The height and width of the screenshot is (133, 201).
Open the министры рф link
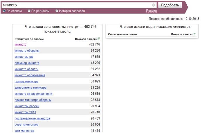24,57
